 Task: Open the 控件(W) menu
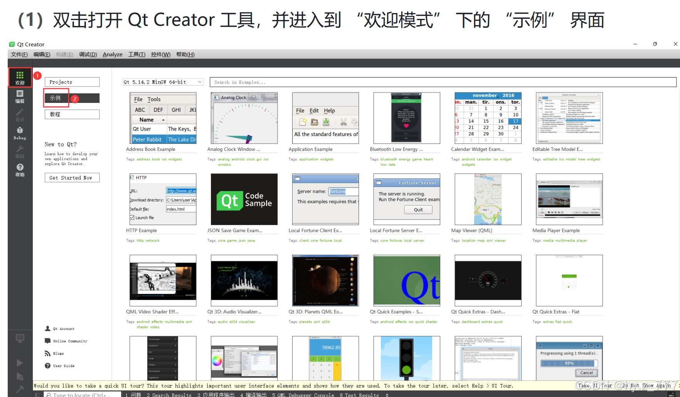click(161, 54)
